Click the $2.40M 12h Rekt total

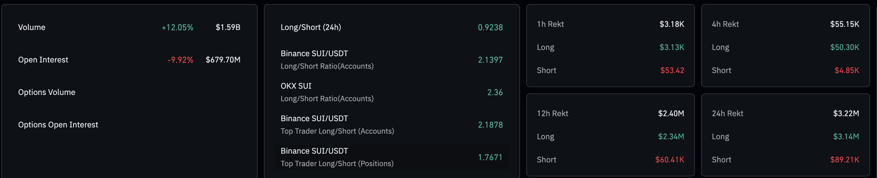coord(671,113)
